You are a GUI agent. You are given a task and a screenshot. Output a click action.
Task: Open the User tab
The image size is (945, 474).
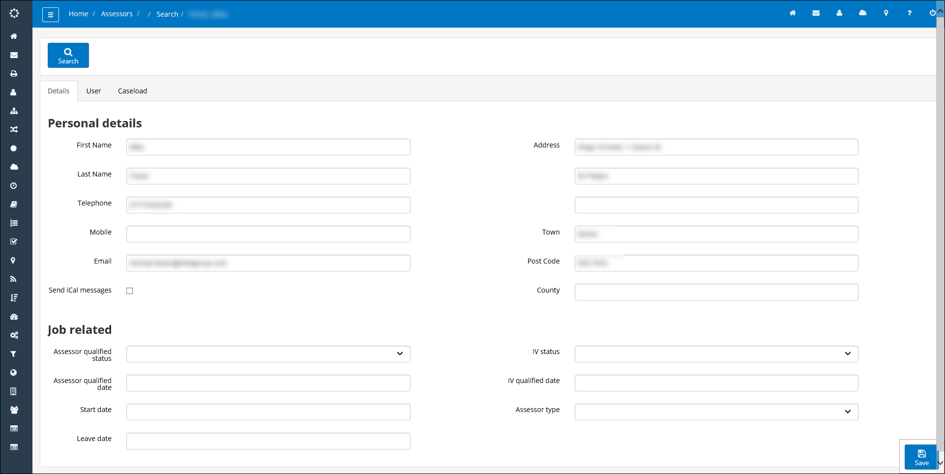tap(93, 90)
